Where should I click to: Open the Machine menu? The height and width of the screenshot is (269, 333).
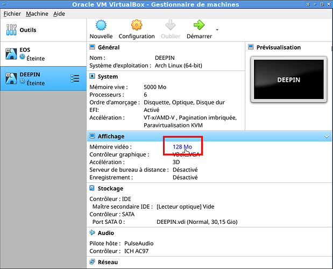[37, 14]
